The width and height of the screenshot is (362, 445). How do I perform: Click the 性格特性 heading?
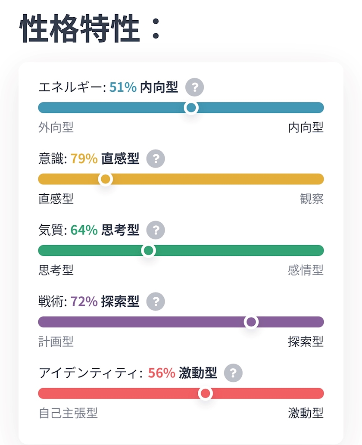tap(79, 28)
